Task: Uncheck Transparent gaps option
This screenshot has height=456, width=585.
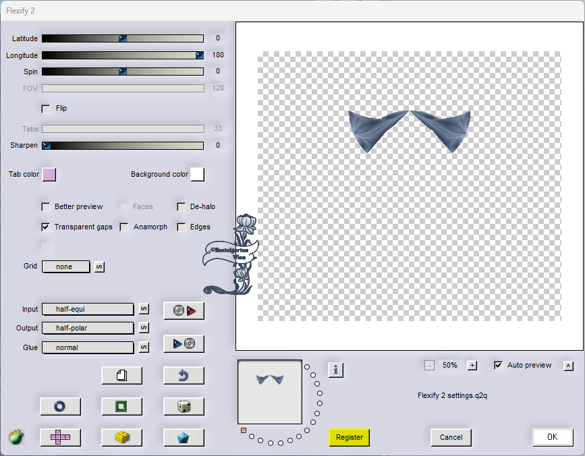Action: tap(46, 227)
